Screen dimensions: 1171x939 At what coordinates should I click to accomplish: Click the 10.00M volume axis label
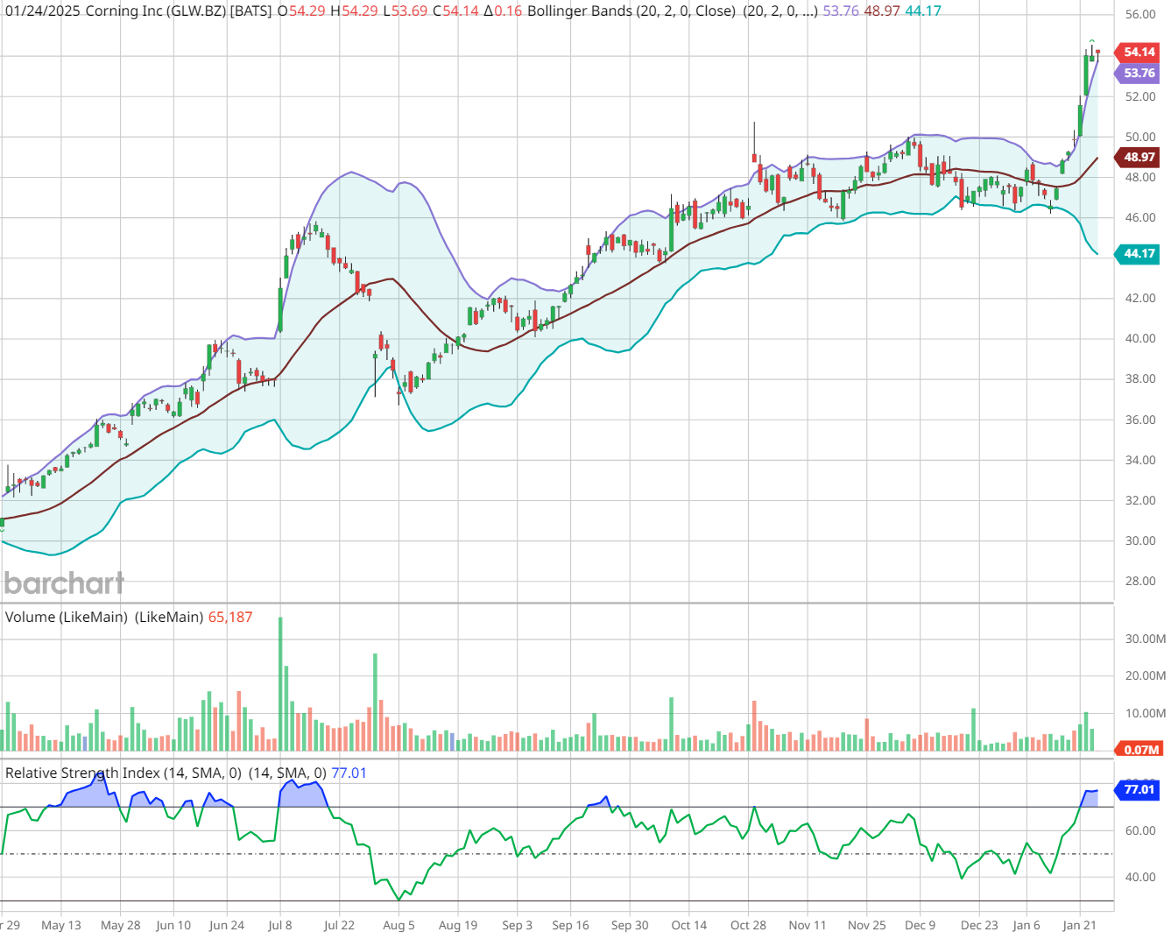[x=1145, y=713]
